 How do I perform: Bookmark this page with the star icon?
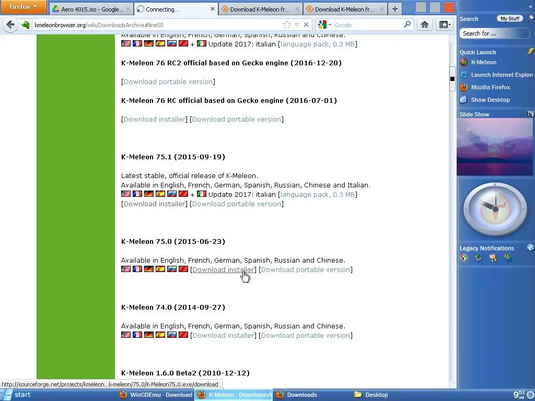point(287,25)
